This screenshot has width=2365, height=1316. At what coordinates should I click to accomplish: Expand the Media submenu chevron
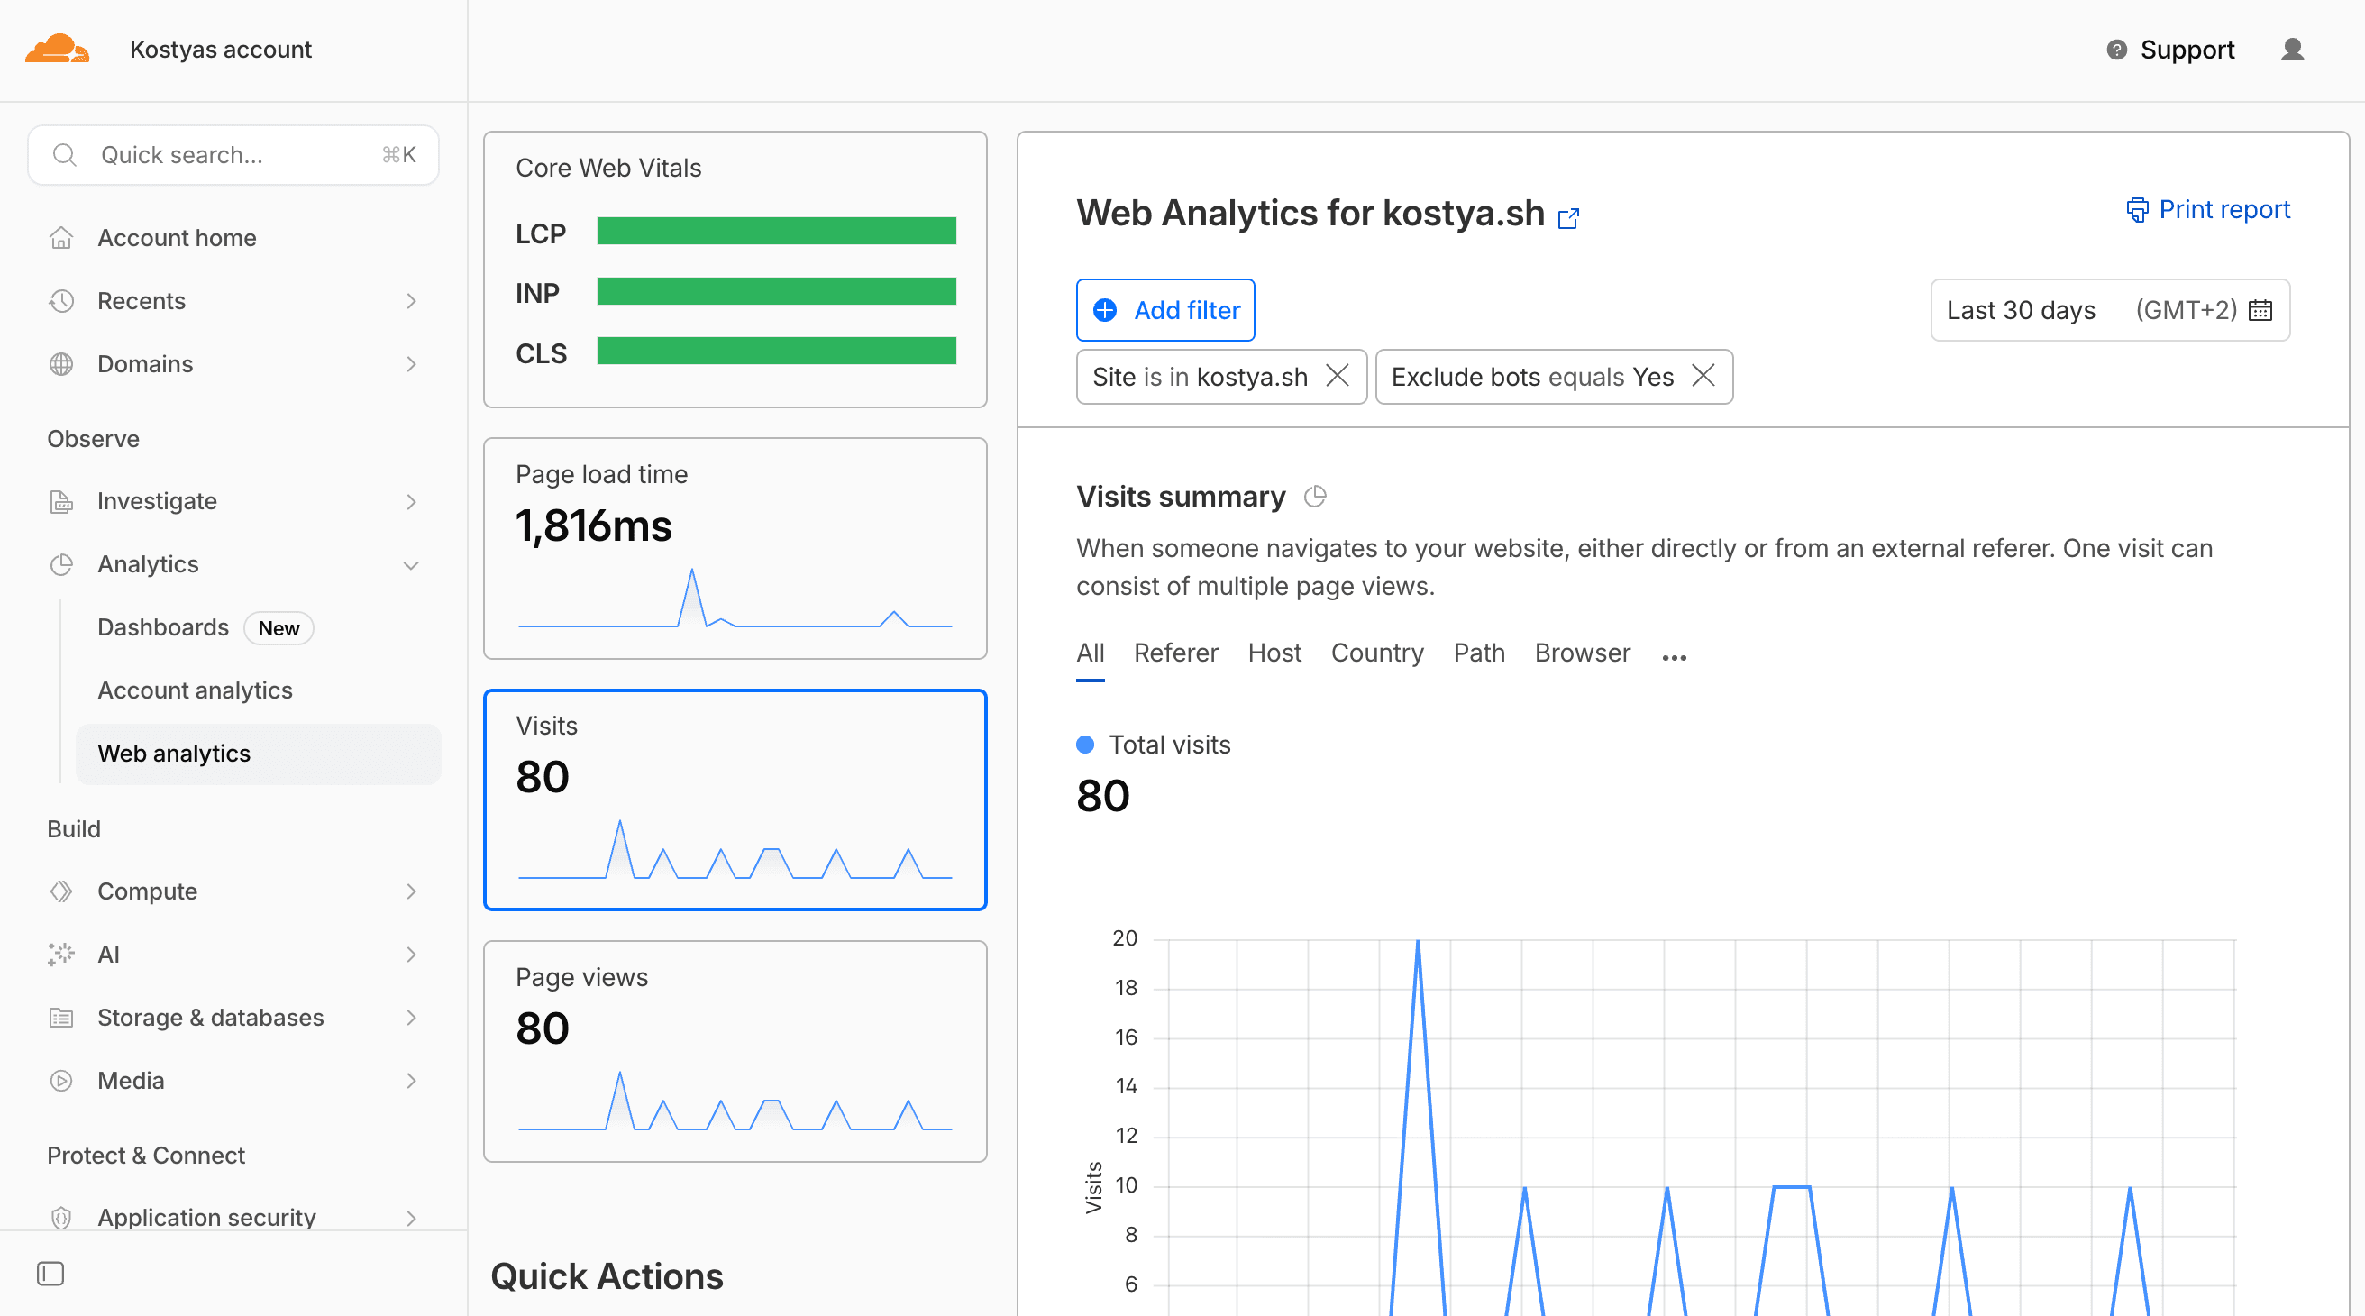pyautogui.click(x=411, y=1081)
